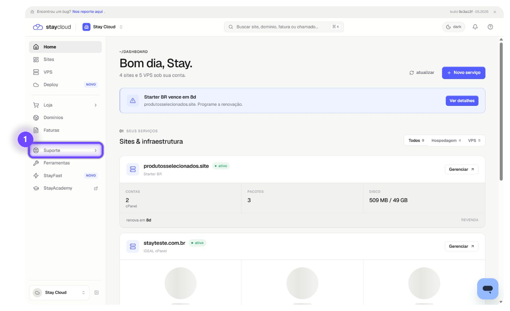Open the Faturas page
The width and height of the screenshot is (510, 311).
(x=65, y=130)
